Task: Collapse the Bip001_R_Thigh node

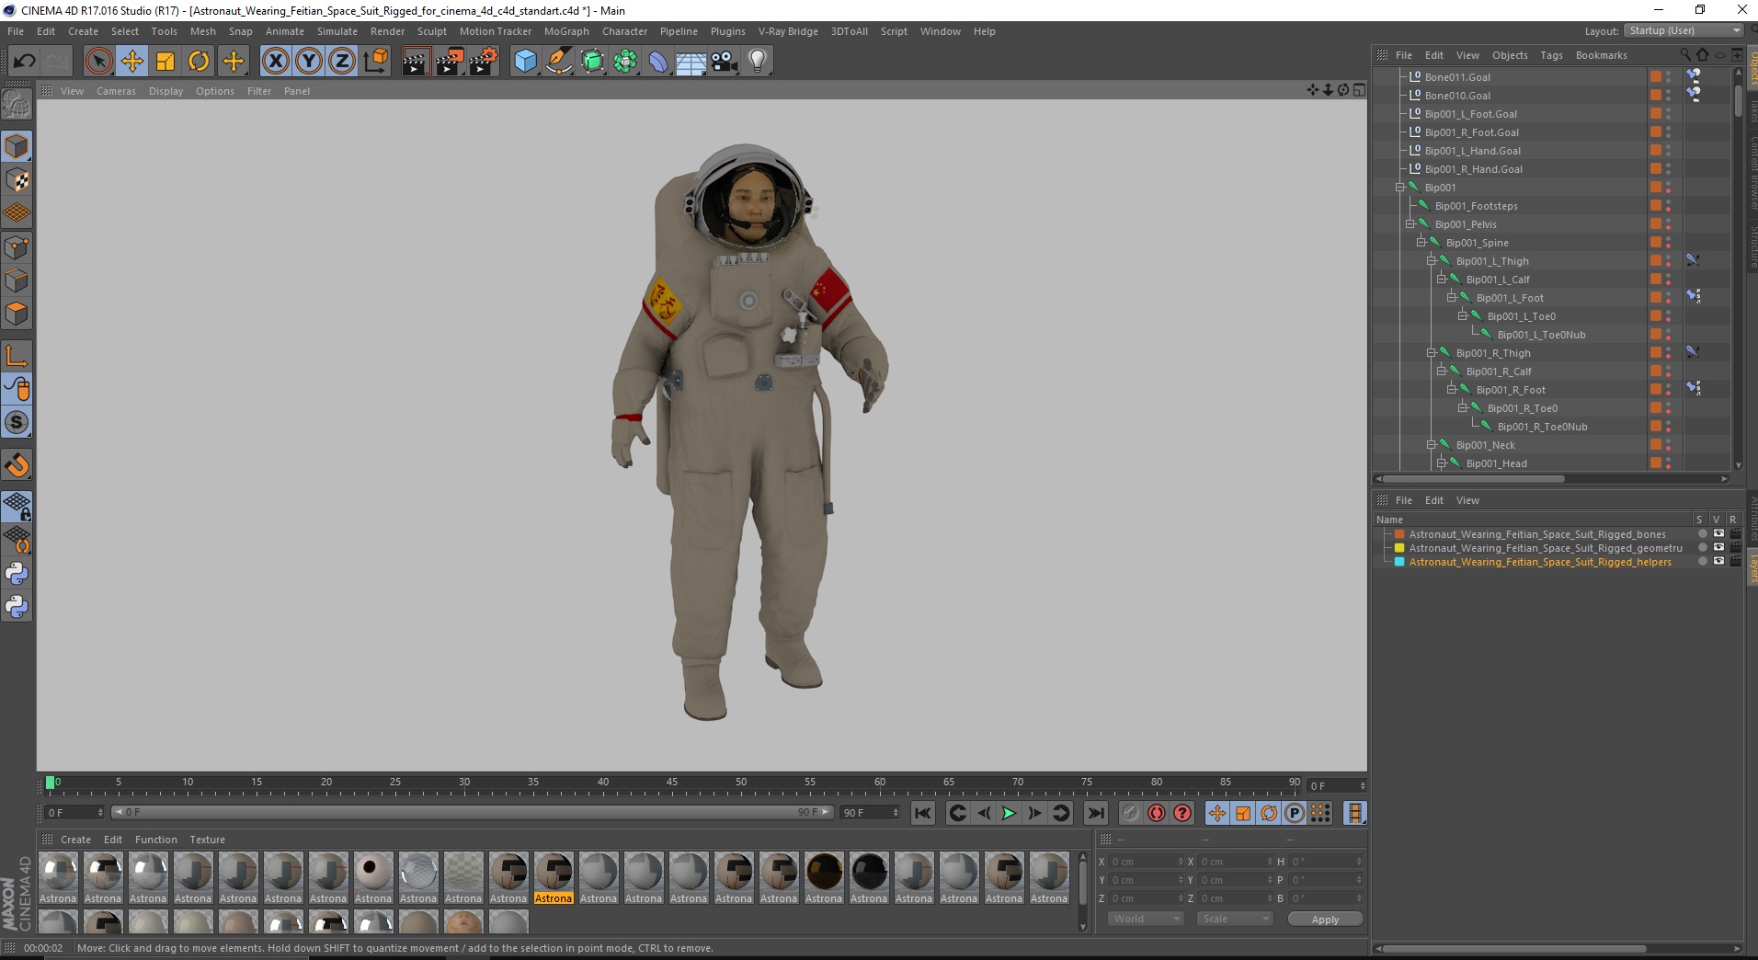Action: (1431, 353)
